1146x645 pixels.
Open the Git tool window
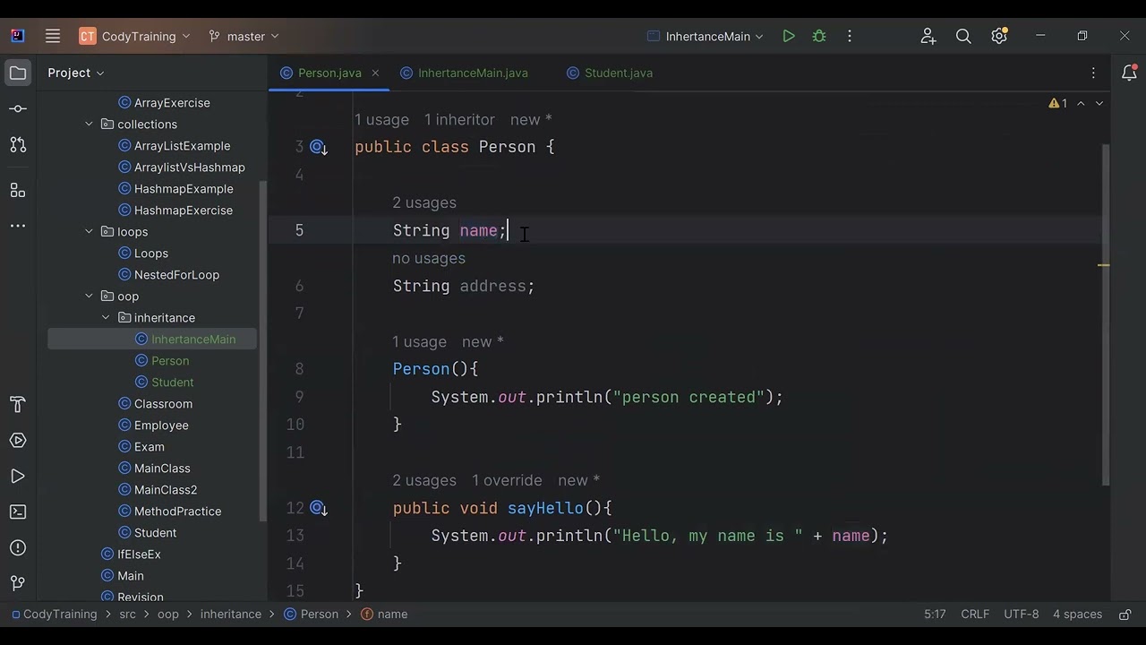tap(18, 584)
